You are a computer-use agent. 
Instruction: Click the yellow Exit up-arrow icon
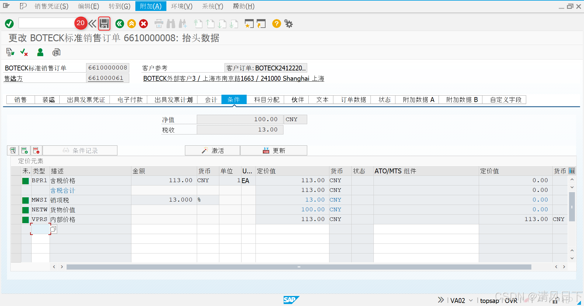click(x=132, y=24)
